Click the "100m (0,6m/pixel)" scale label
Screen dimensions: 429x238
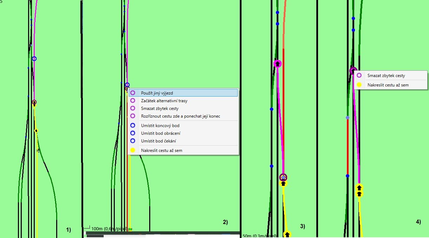pos(109,229)
